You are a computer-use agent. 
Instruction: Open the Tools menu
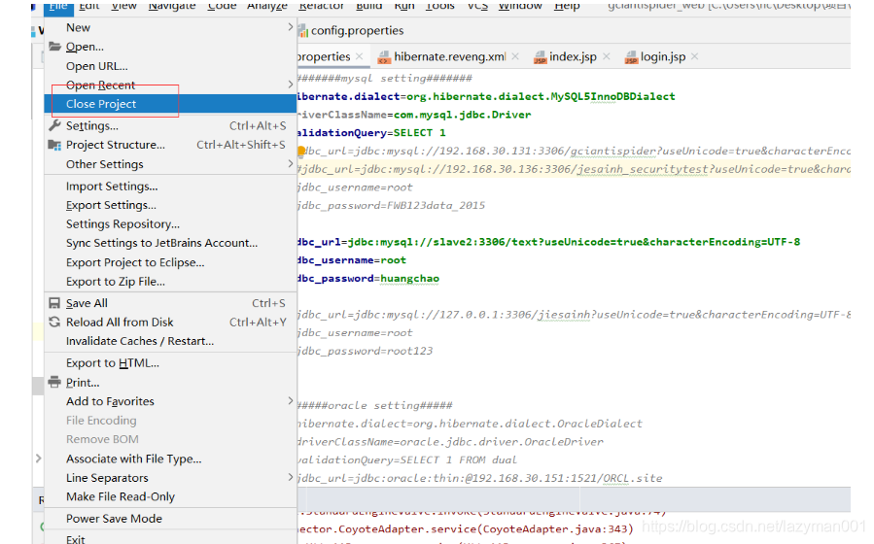point(439,6)
